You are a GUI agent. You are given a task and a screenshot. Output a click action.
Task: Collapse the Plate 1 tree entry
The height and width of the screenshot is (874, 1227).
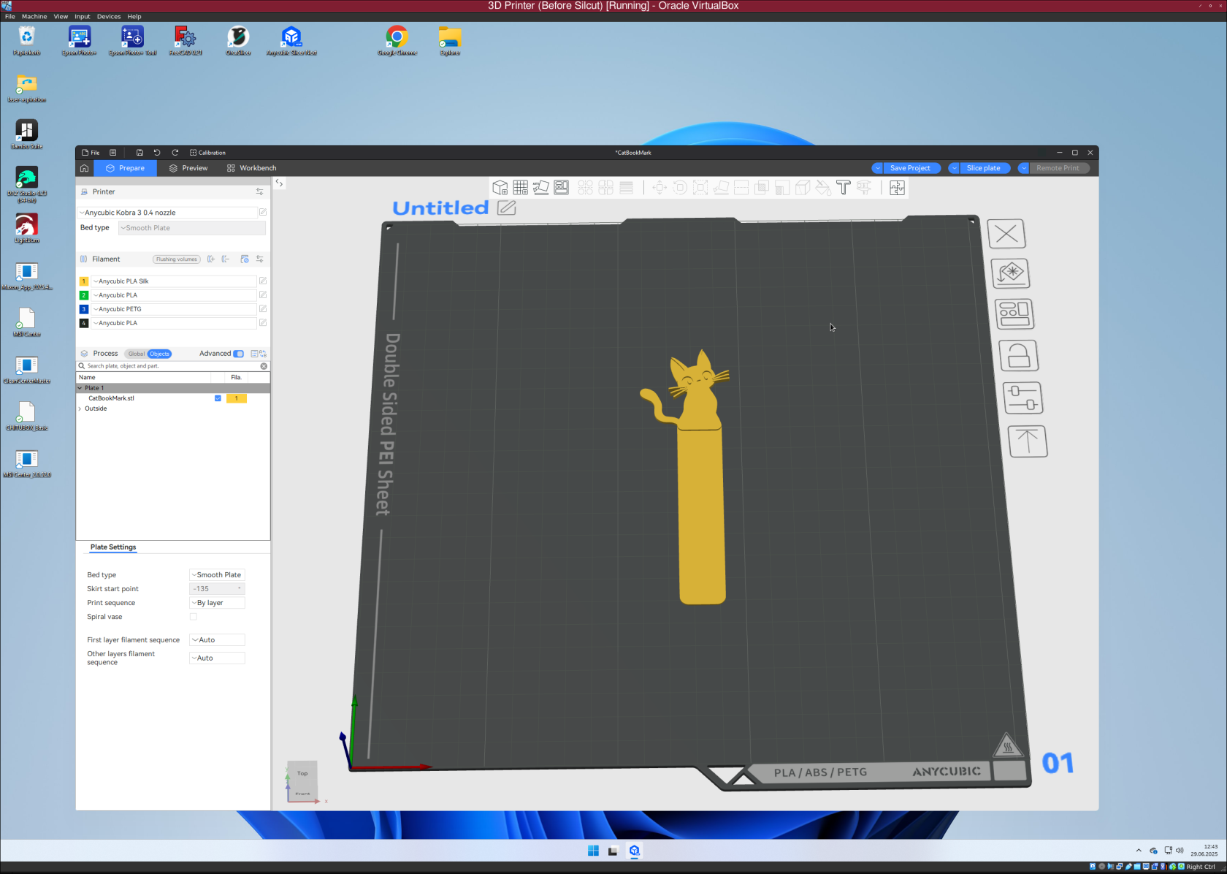point(80,388)
